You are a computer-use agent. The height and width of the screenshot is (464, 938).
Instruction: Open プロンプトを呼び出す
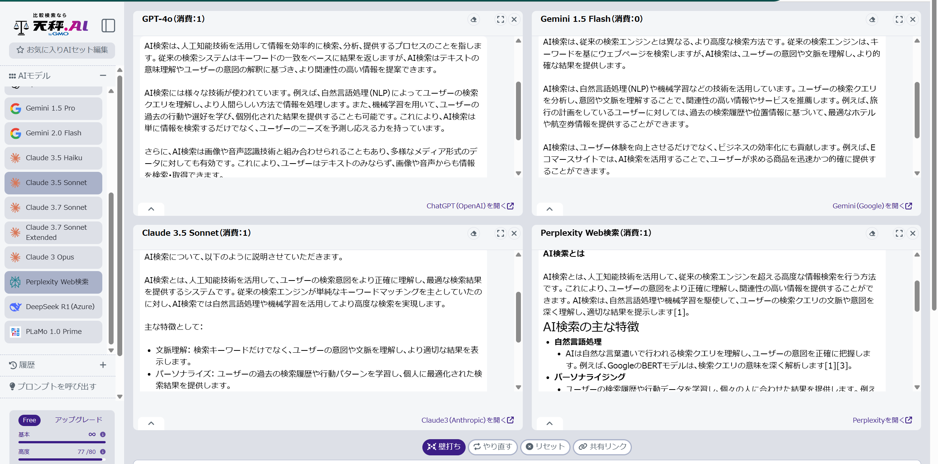[x=53, y=387]
